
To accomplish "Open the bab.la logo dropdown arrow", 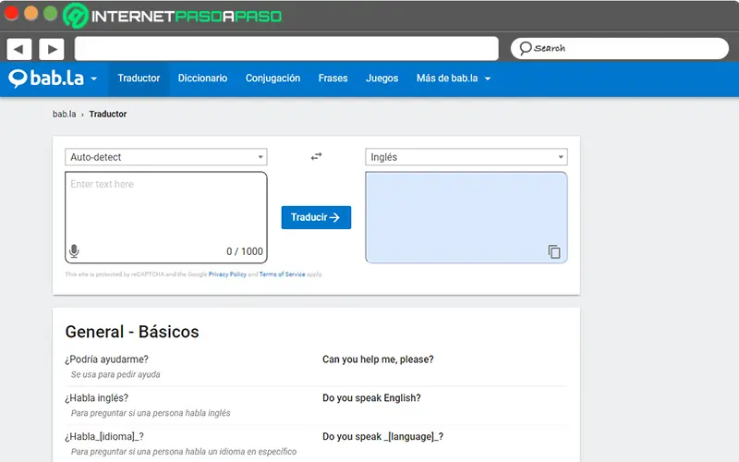I will click(x=94, y=79).
